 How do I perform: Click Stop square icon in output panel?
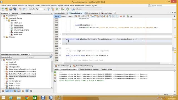coord(55,78)
